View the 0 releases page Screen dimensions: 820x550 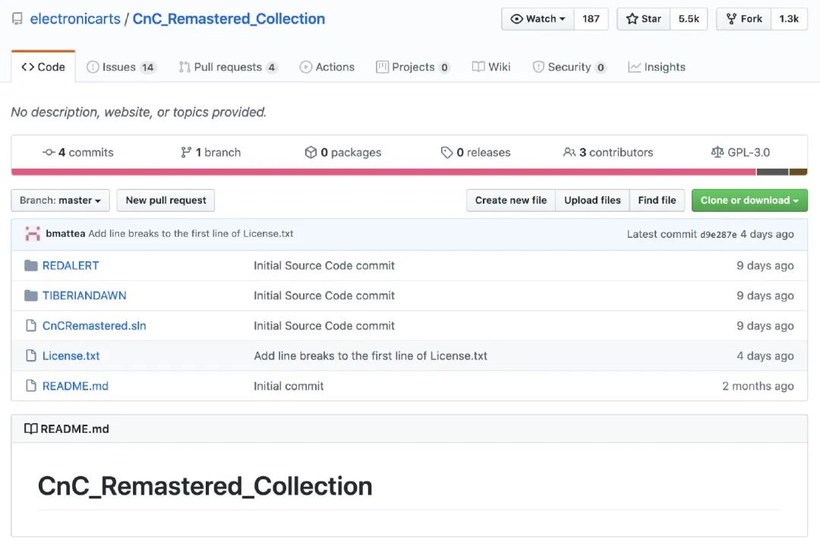click(x=475, y=152)
